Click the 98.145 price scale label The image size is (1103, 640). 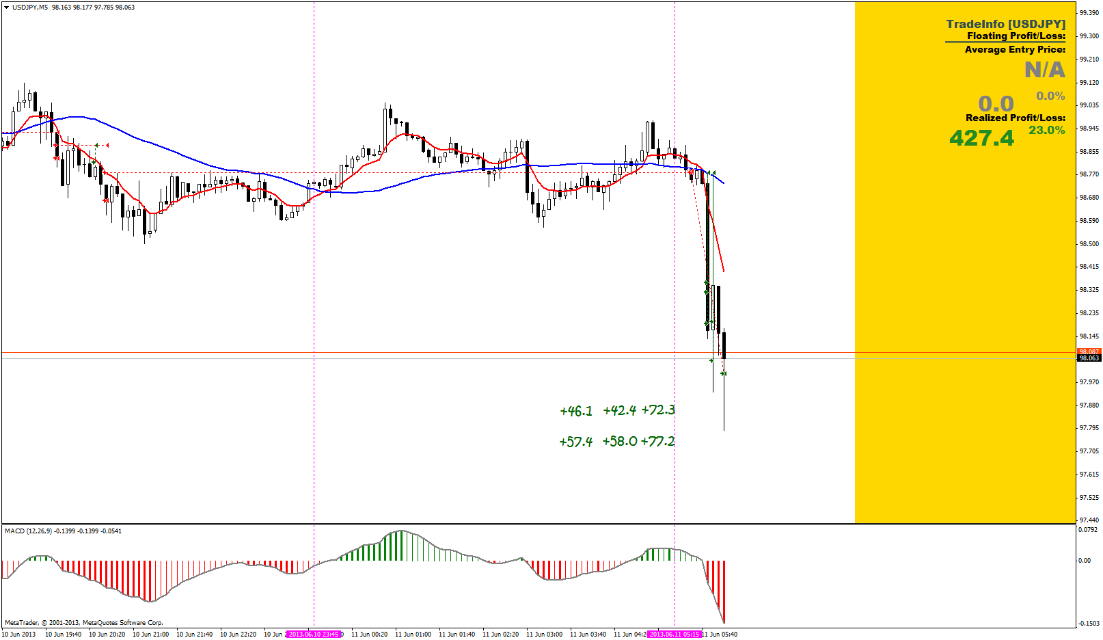[1089, 336]
